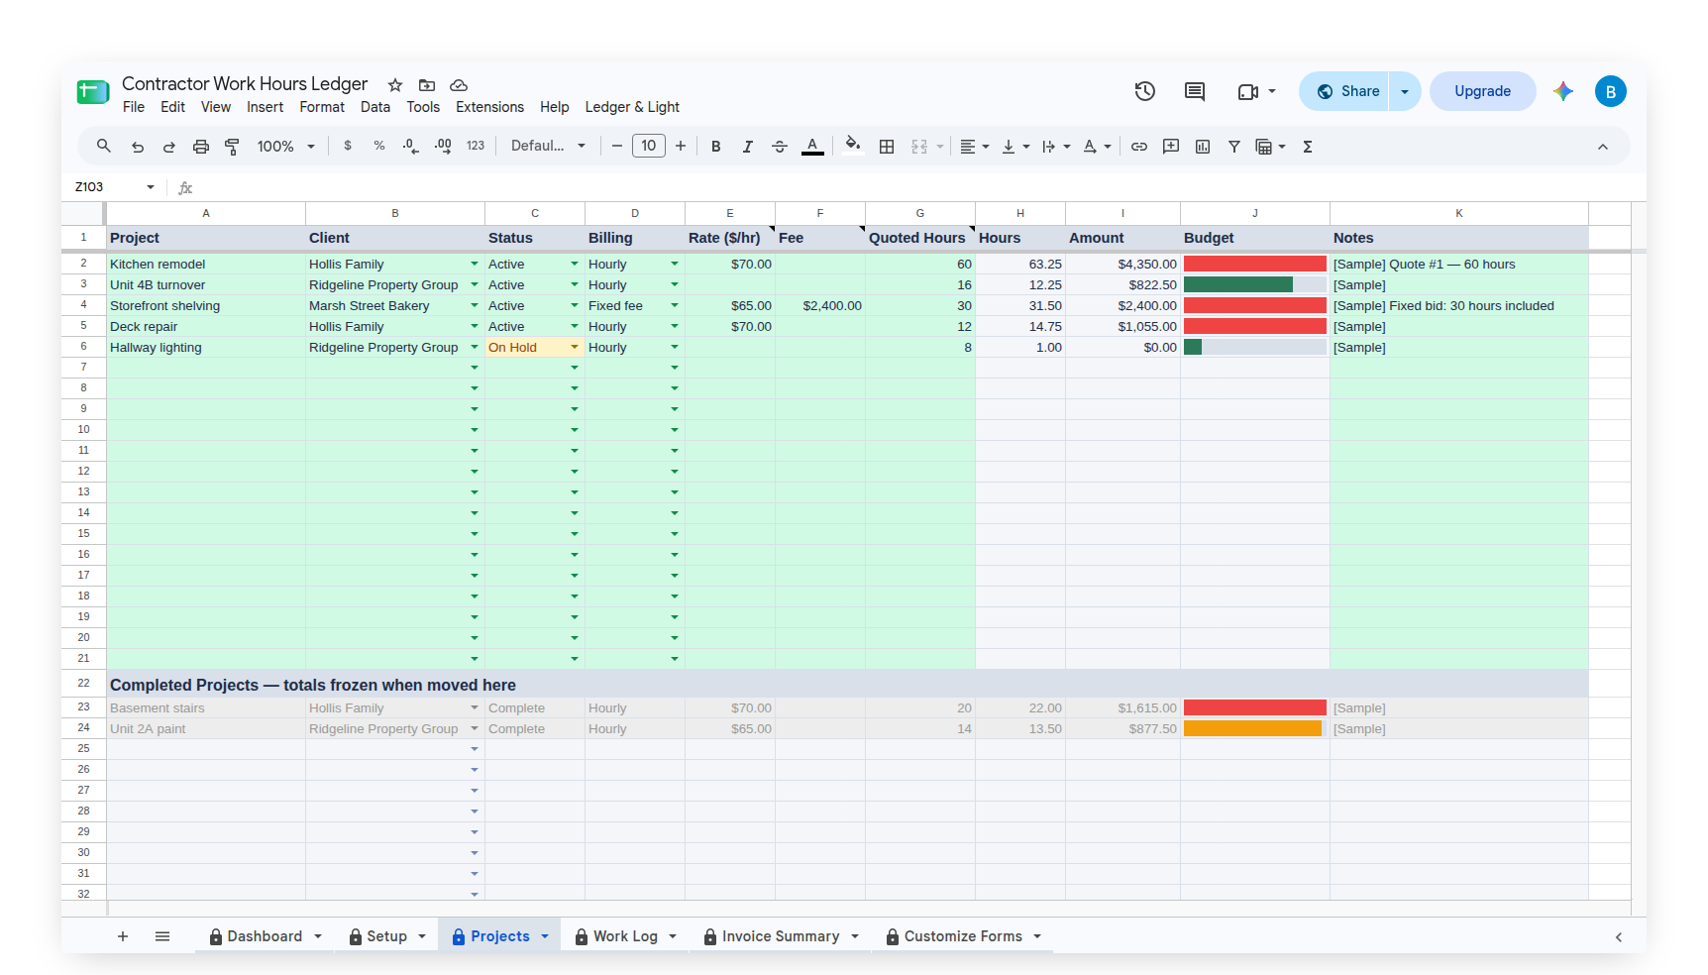1708x975 pixels.
Task: Collapse the toolbar with the chevron
Action: pos(1603,147)
